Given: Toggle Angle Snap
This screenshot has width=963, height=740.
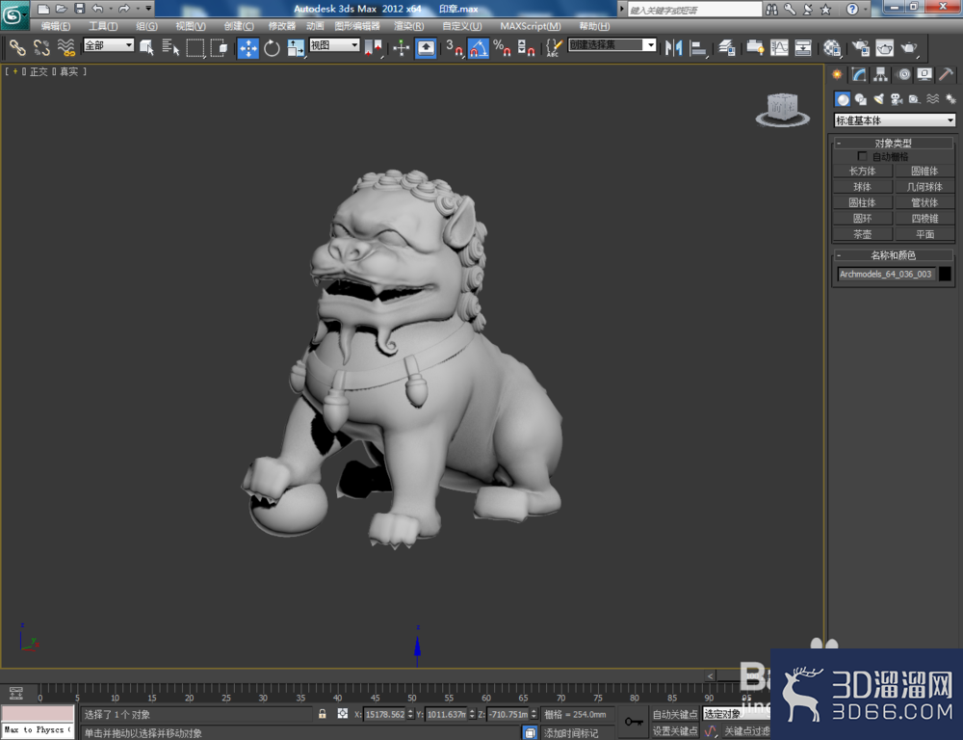Looking at the screenshot, I should click(479, 48).
